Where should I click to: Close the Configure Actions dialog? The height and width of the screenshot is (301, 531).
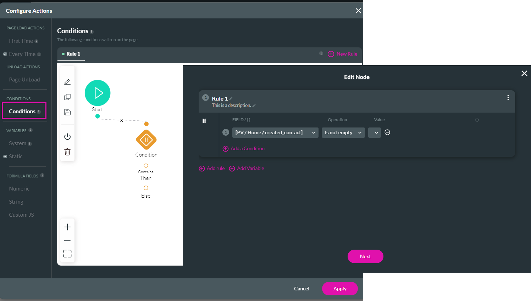358,11
